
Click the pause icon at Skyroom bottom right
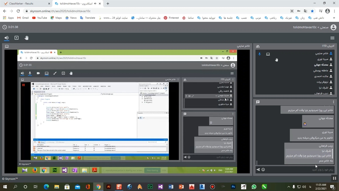pos(334,179)
